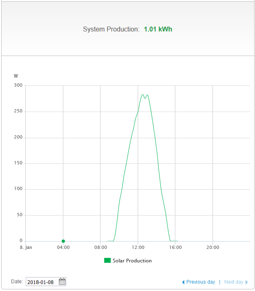Click the System Production label
The image size is (255, 291).
click(x=111, y=29)
